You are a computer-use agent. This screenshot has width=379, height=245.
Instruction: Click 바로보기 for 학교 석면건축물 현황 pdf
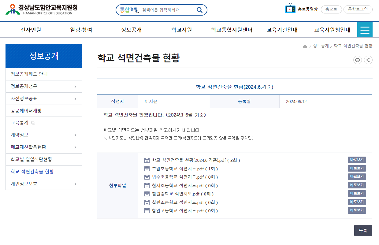click(x=357, y=160)
